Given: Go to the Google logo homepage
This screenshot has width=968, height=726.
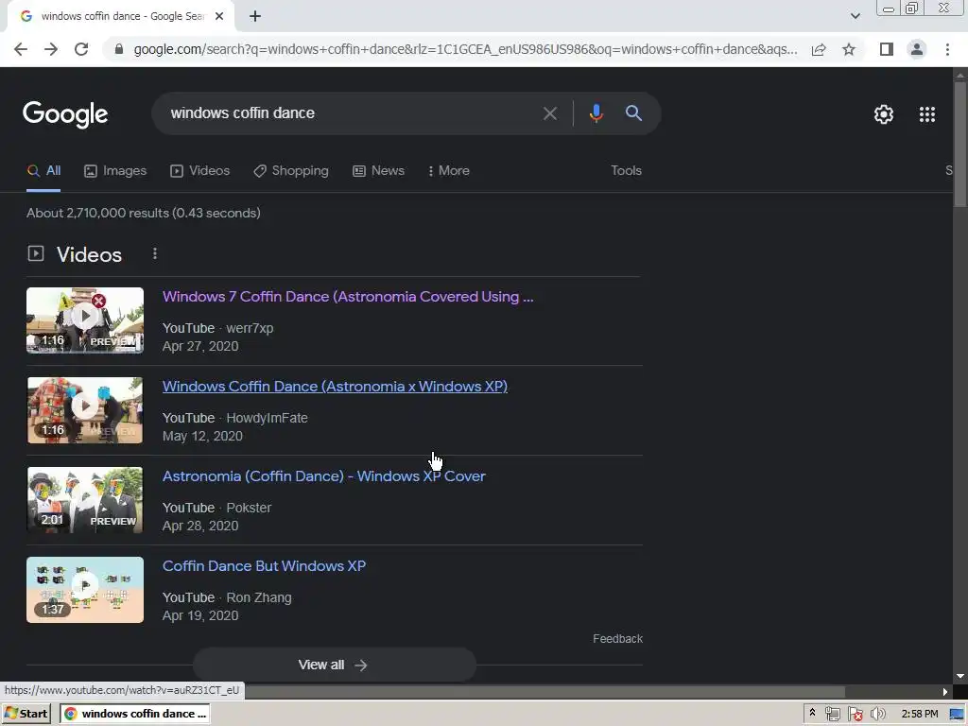Looking at the screenshot, I should point(65,114).
